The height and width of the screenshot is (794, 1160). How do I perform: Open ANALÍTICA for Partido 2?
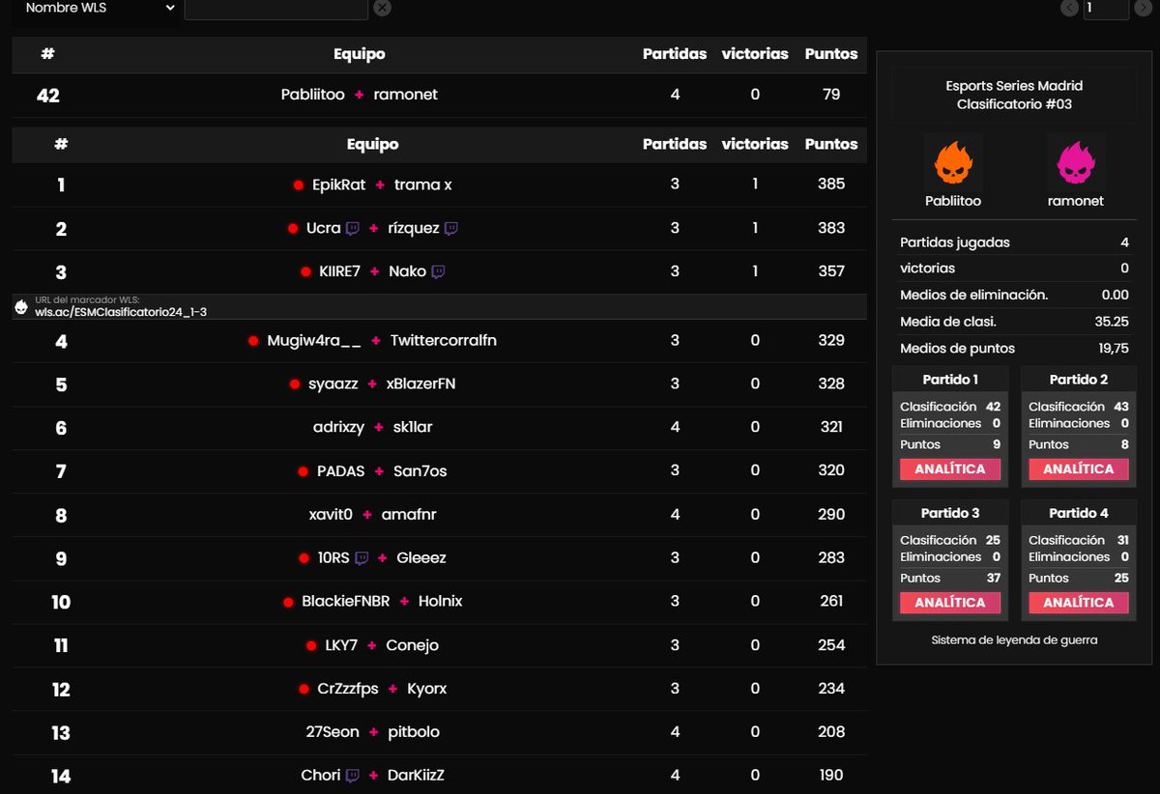[1078, 468]
